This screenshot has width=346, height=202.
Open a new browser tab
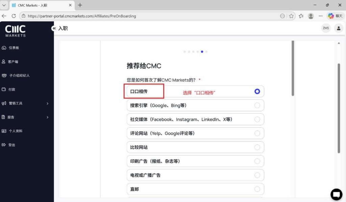80,5
